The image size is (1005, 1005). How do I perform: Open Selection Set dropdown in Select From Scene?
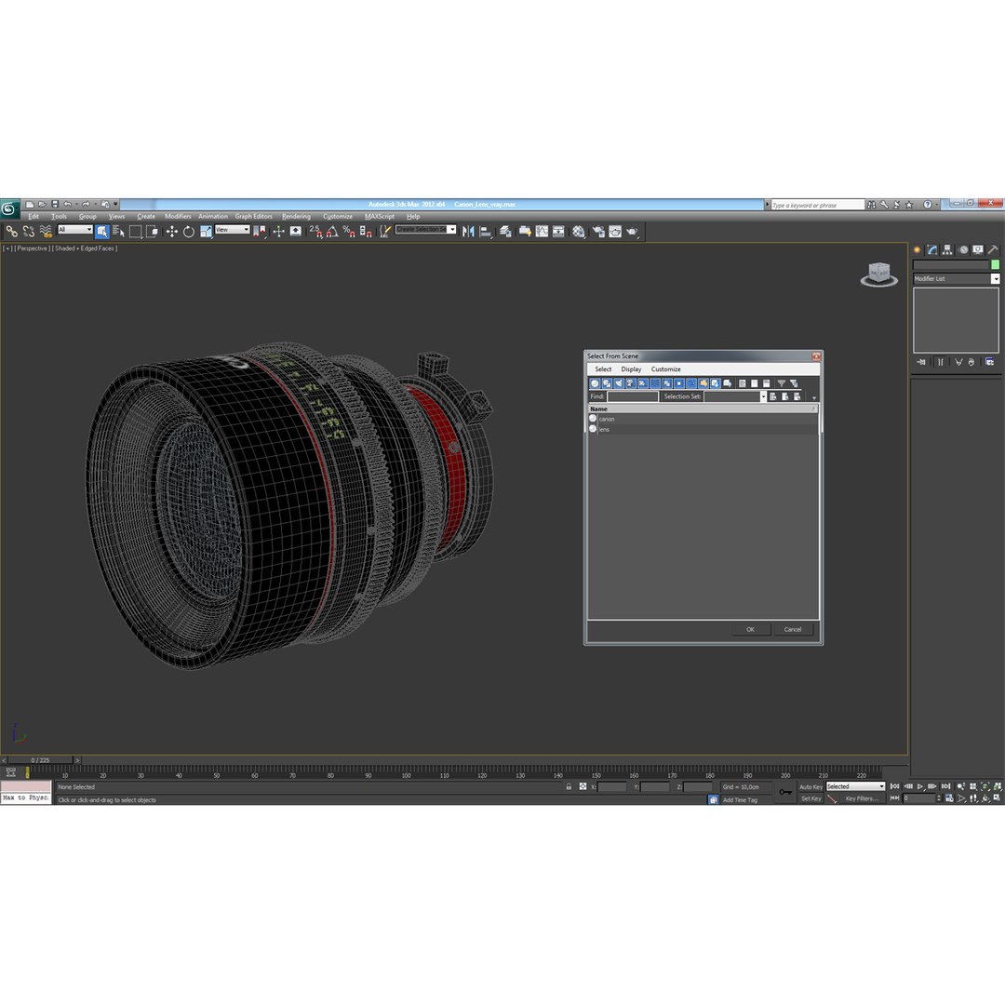click(x=763, y=396)
